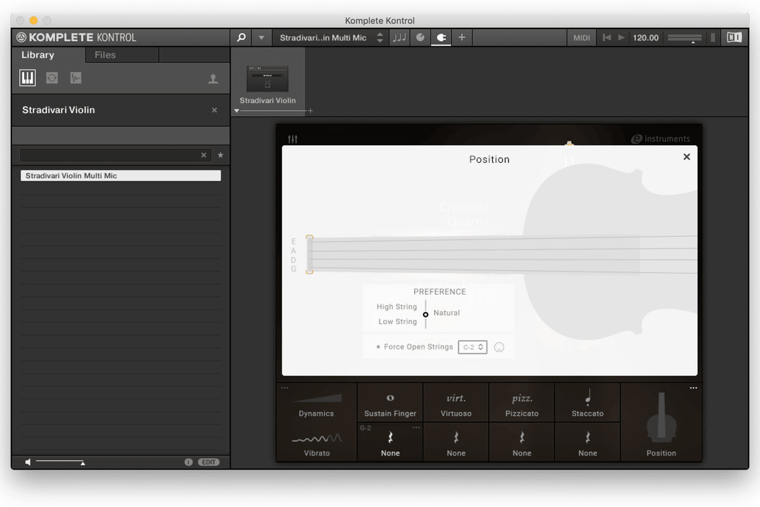This screenshot has width=760, height=507.
Task: Click the e-instruments logo
Action: click(661, 139)
